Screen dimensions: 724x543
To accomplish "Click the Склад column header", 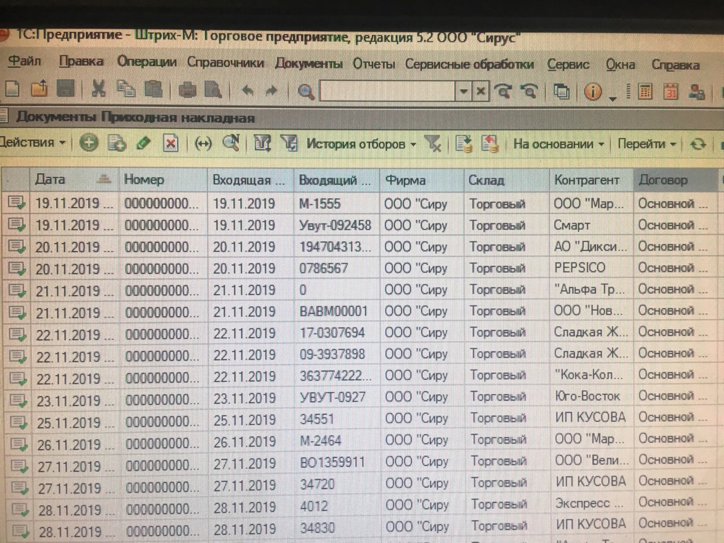I will 506,180.
